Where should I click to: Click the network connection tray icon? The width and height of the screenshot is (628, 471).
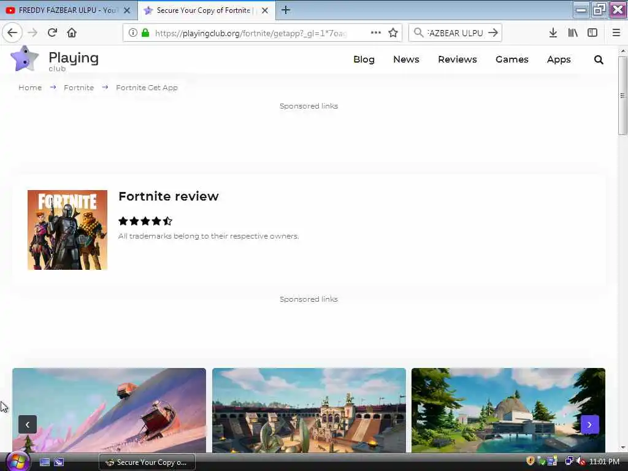pyautogui.click(x=569, y=461)
